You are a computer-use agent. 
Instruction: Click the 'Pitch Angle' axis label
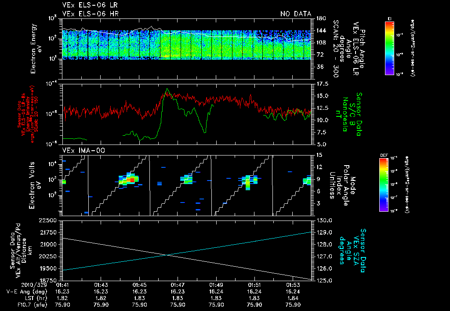pyautogui.click(x=363, y=49)
